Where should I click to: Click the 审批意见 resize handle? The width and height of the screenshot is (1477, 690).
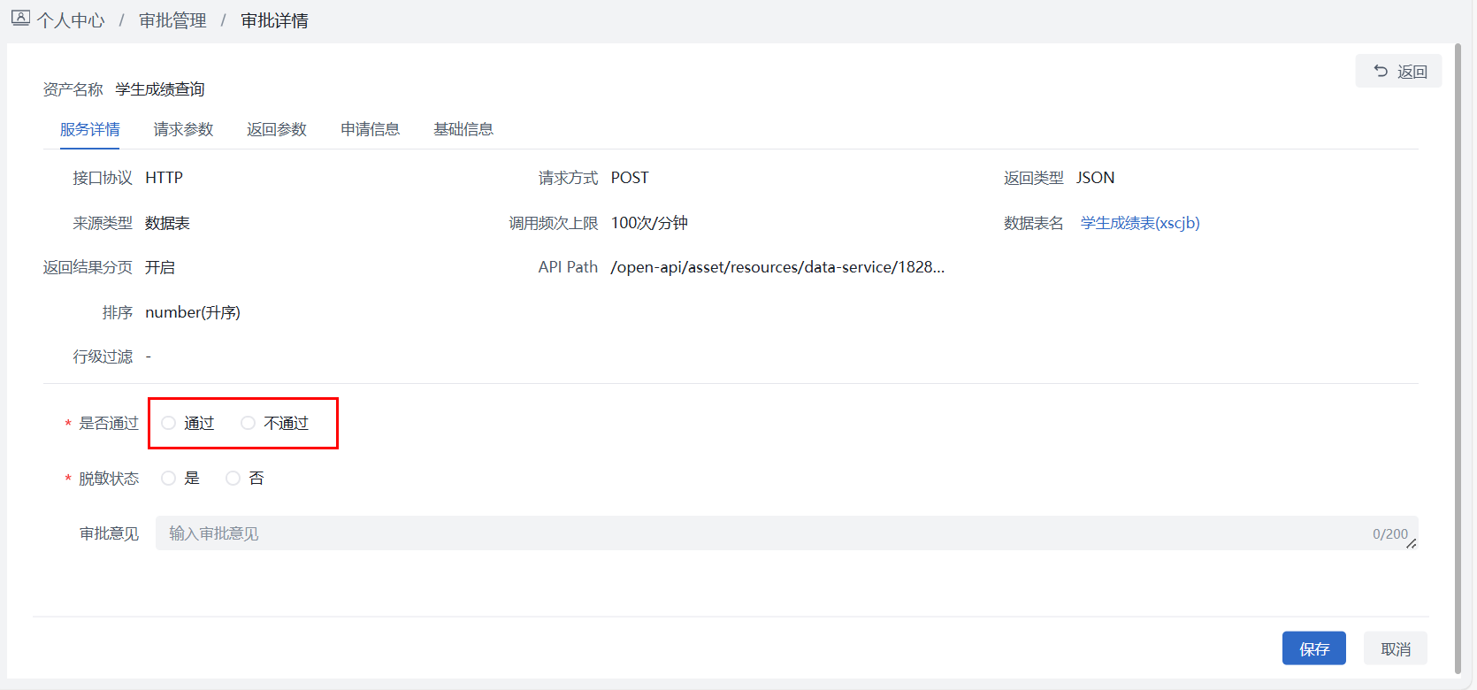pos(1412,544)
